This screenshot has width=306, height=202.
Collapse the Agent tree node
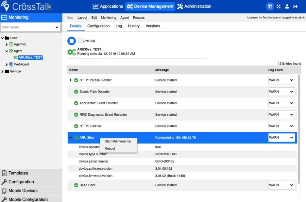point(7,51)
